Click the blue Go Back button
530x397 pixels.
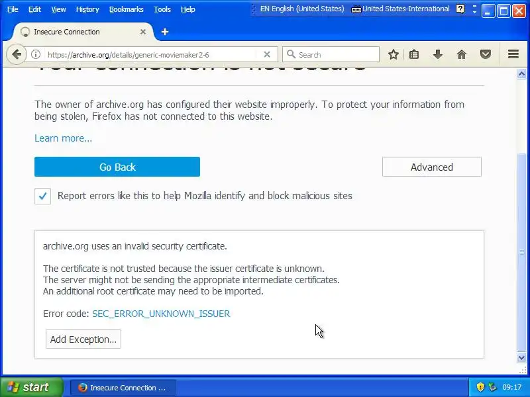[x=117, y=167]
